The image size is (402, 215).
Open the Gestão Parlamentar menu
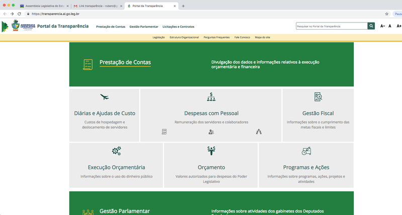pyautogui.click(x=144, y=26)
